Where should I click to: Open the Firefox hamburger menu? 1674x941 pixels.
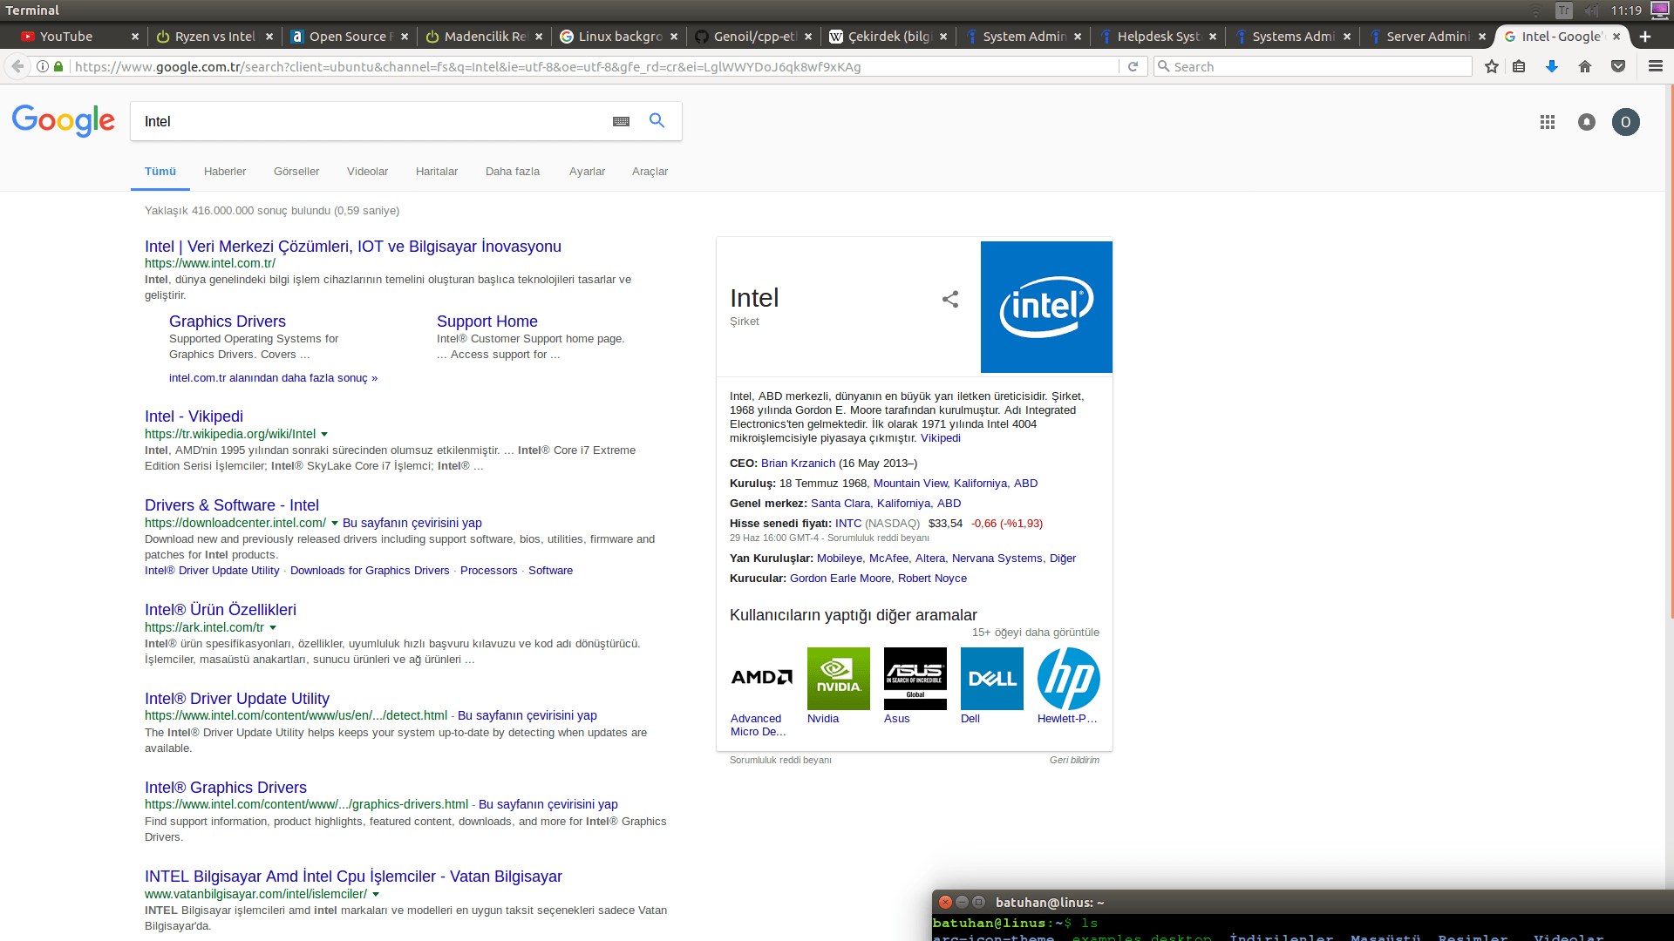point(1655,66)
